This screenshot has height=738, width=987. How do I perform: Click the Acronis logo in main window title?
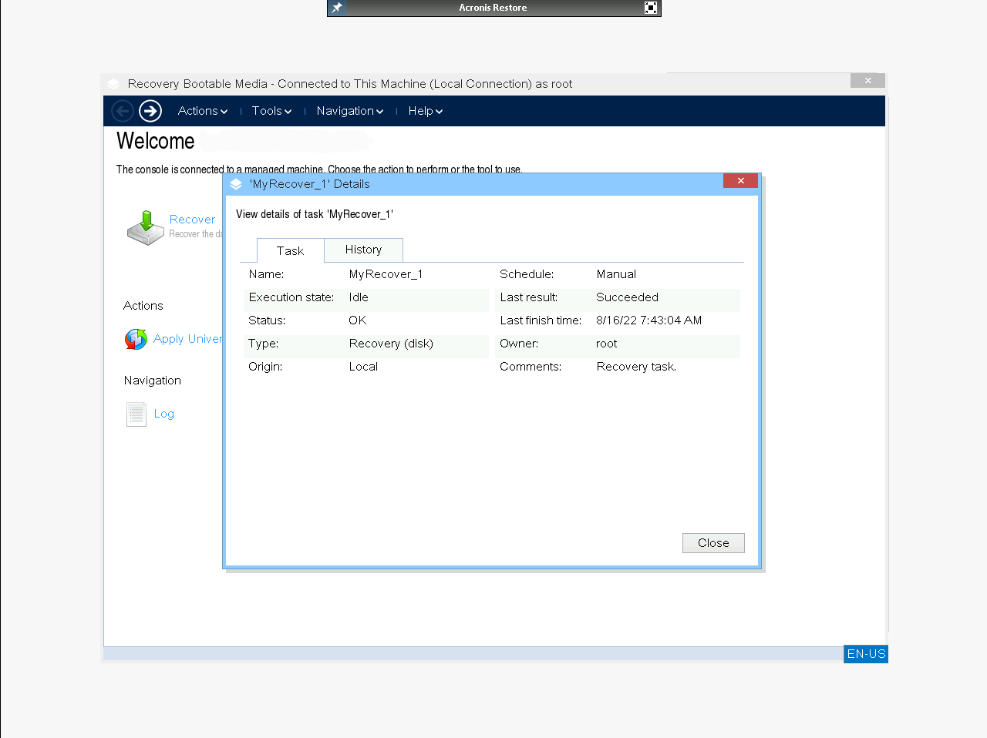coord(113,84)
